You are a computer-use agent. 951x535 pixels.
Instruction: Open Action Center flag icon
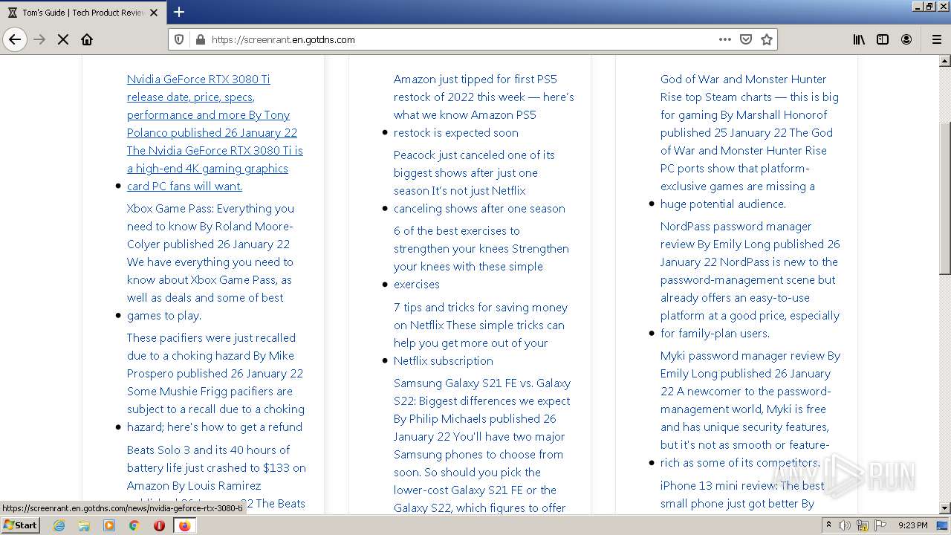(x=880, y=525)
